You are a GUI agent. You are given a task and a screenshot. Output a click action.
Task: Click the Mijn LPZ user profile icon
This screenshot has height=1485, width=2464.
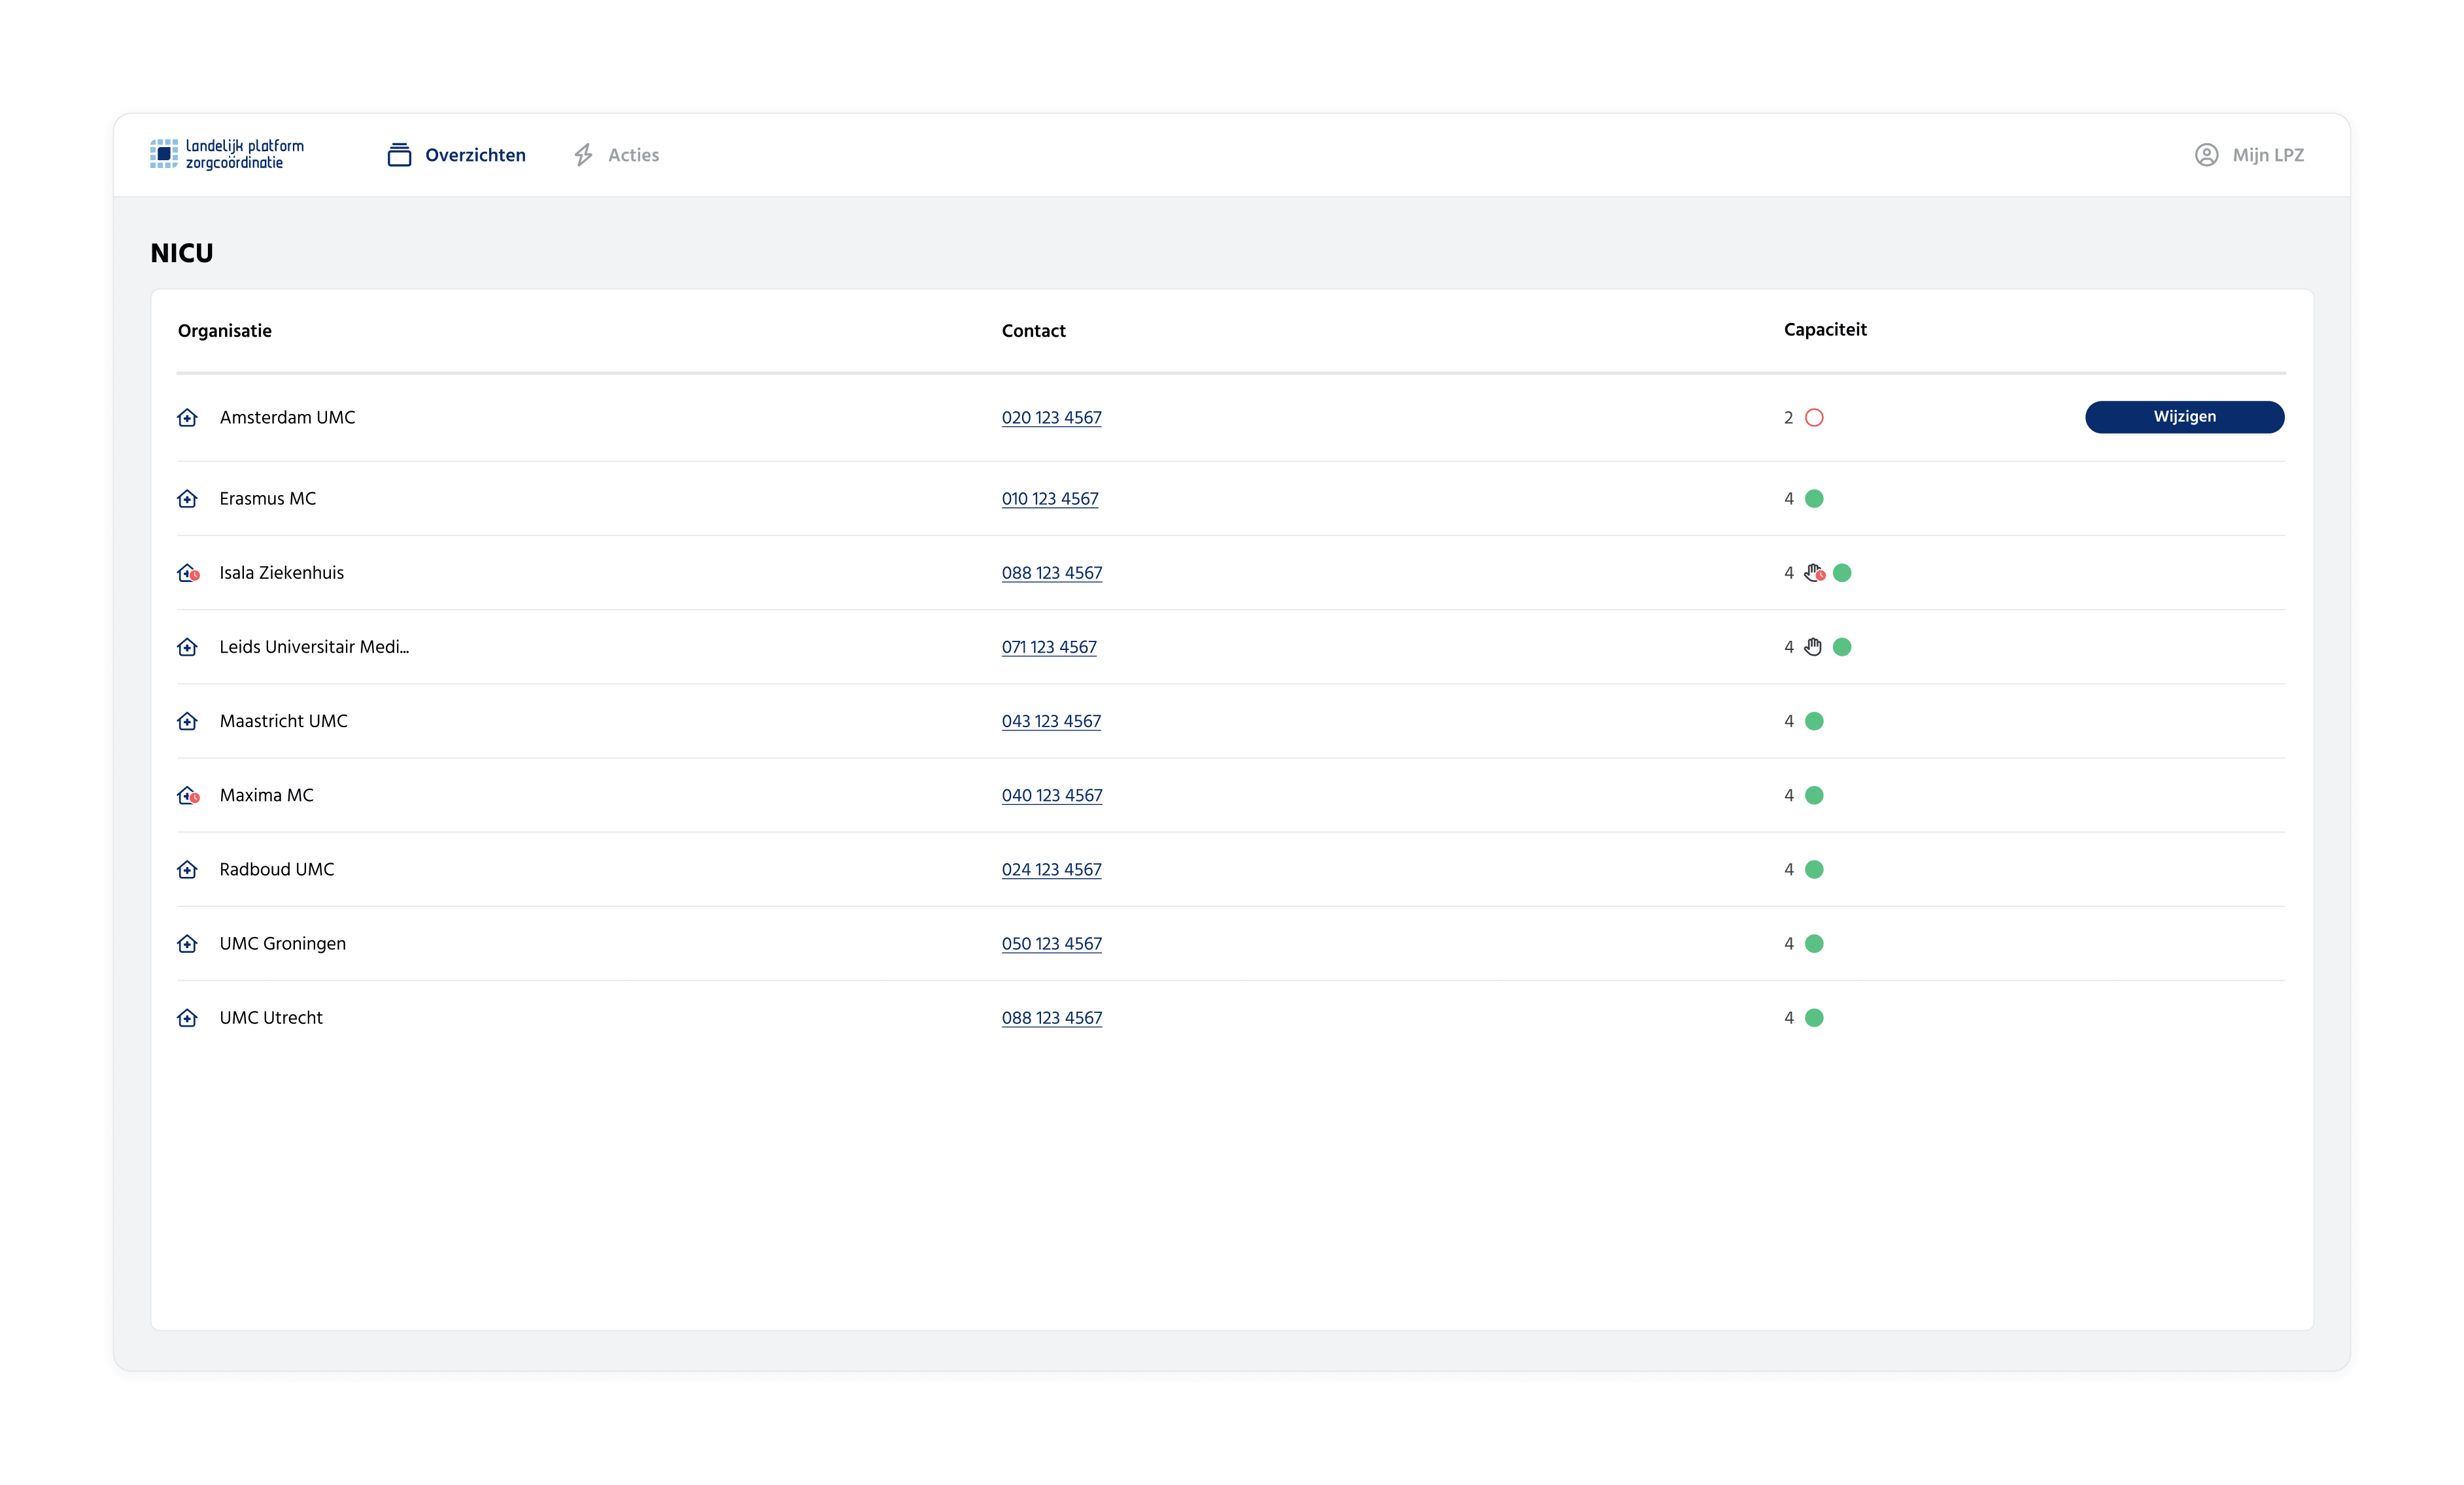click(2206, 155)
